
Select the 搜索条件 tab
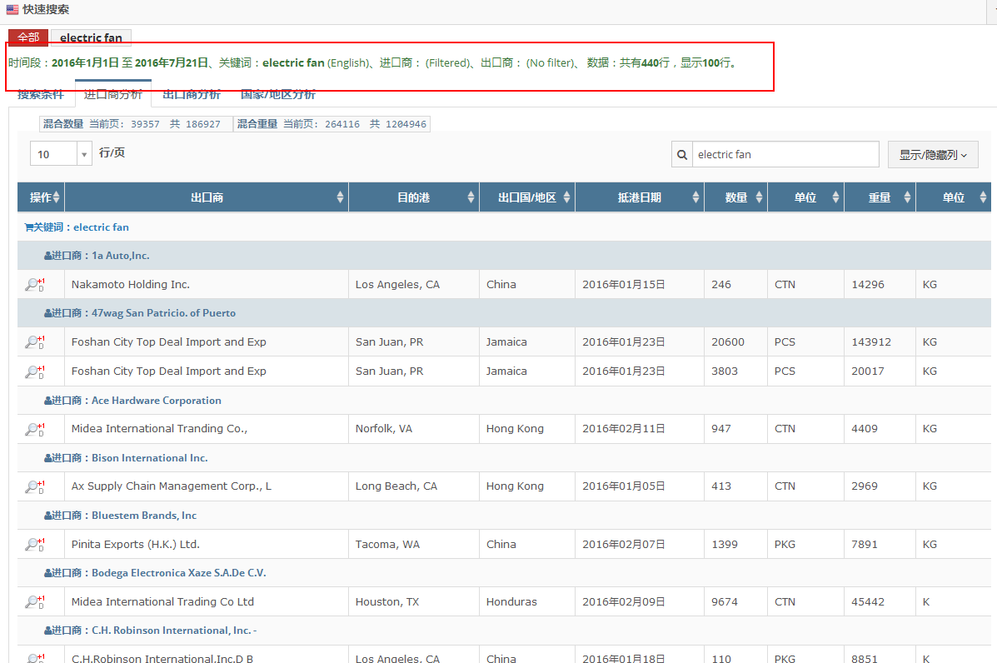pos(40,95)
